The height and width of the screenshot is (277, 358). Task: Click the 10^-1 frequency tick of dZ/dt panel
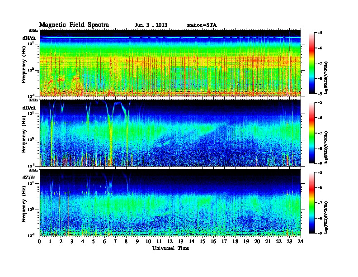(31, 235)
